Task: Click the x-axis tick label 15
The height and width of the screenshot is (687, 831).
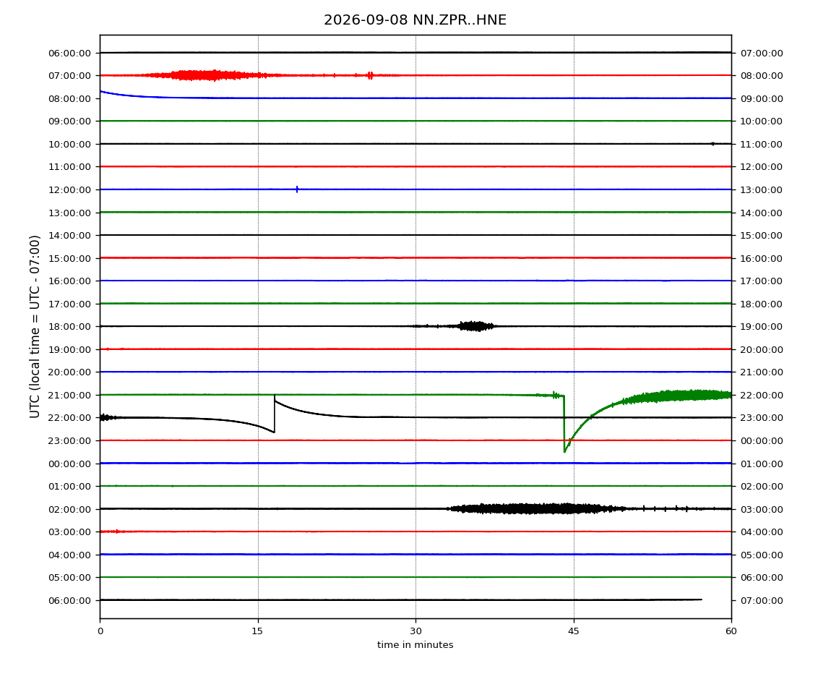Action: pos(257,631)
